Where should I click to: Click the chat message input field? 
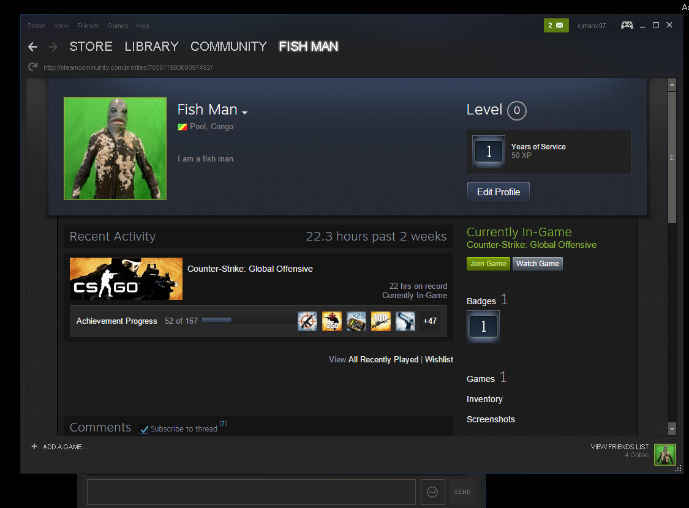point(251,491)
